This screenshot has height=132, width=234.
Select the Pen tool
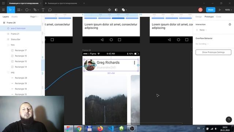35,10
